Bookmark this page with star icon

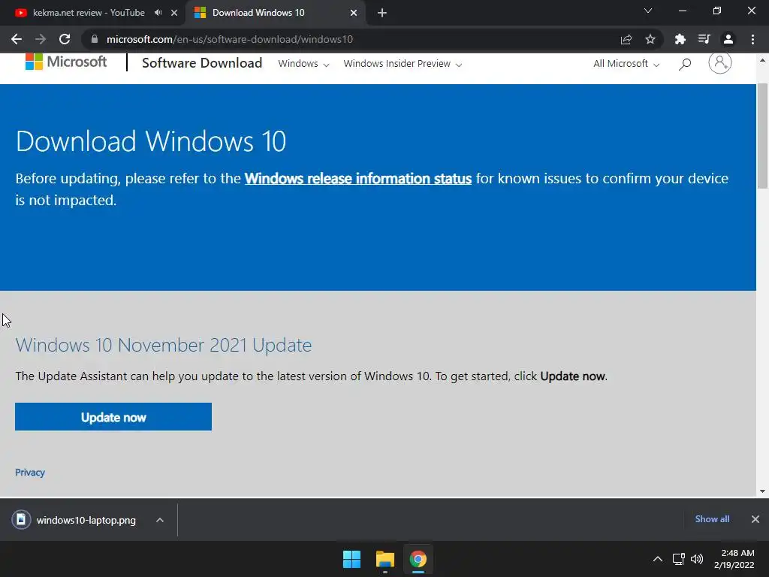point(650,39)
